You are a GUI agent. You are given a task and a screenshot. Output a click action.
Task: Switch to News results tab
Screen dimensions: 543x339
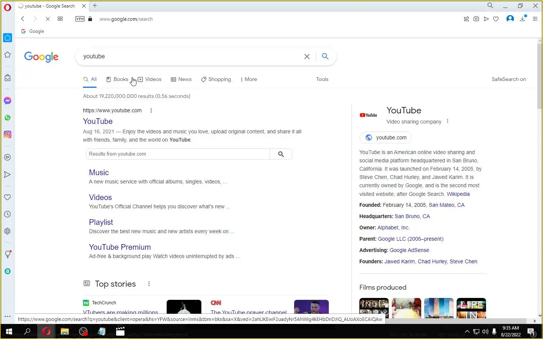coord(181,79)
